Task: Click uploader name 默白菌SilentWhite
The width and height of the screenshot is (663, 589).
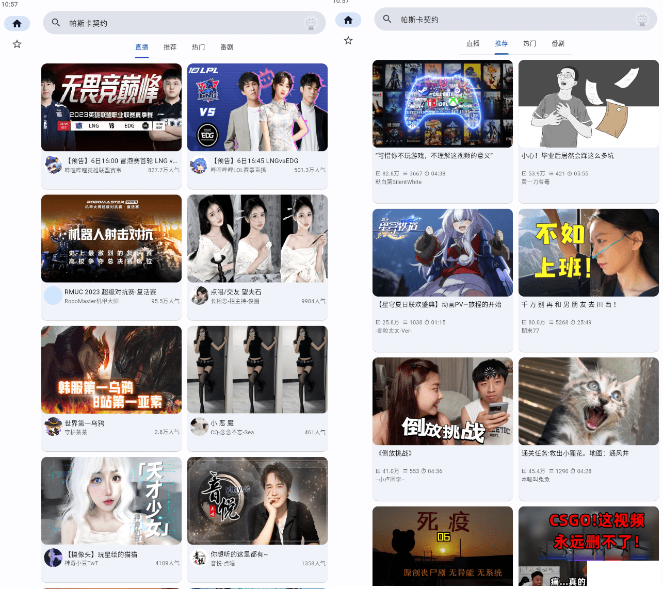Action: [398, 182]
